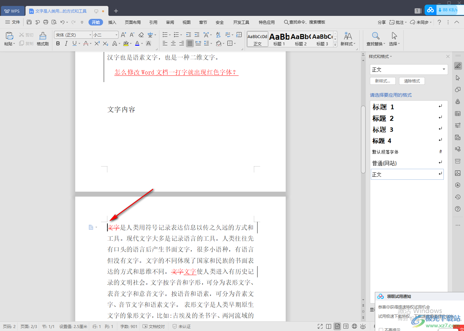Click the paragraph shading fill swatch
This screenshot has height=331, width=464.
click(x=218, y=43)
